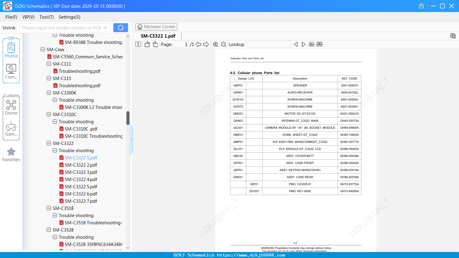Viewport: 459px width, 258px height.
Task: Collapse Trouble shooting under SM-C3322
Action: [55, 151]
